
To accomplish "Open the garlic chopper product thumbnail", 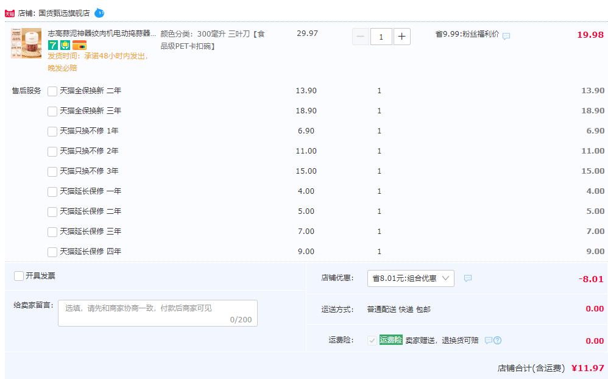I will tap(26, 43).
